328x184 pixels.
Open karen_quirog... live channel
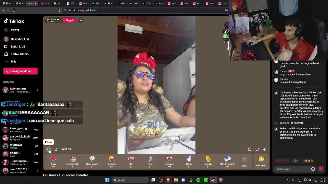tap(20, 130)
